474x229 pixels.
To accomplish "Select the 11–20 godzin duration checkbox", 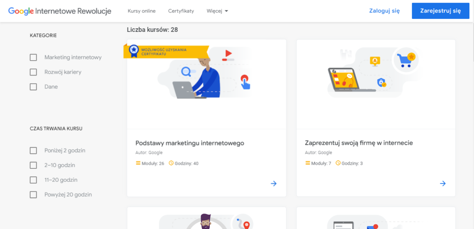I will tap(33, 180).
